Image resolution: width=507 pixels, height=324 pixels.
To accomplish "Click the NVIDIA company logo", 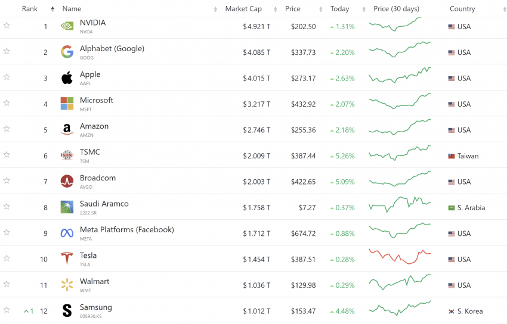I will tap(67, 26).
